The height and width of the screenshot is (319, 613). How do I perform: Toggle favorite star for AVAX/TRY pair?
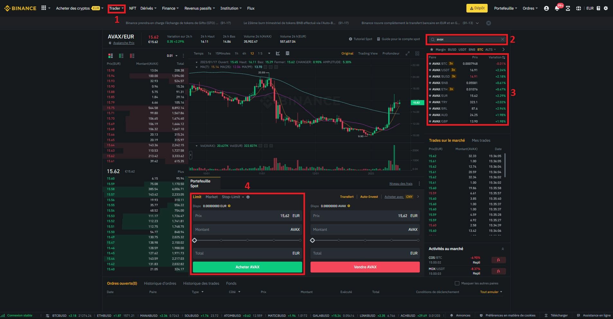pyautogui.click(x=430, y=102)
